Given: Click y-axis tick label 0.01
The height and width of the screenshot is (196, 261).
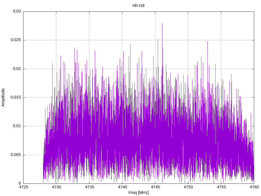Looking at the screenshot, I should coord(17,126).
